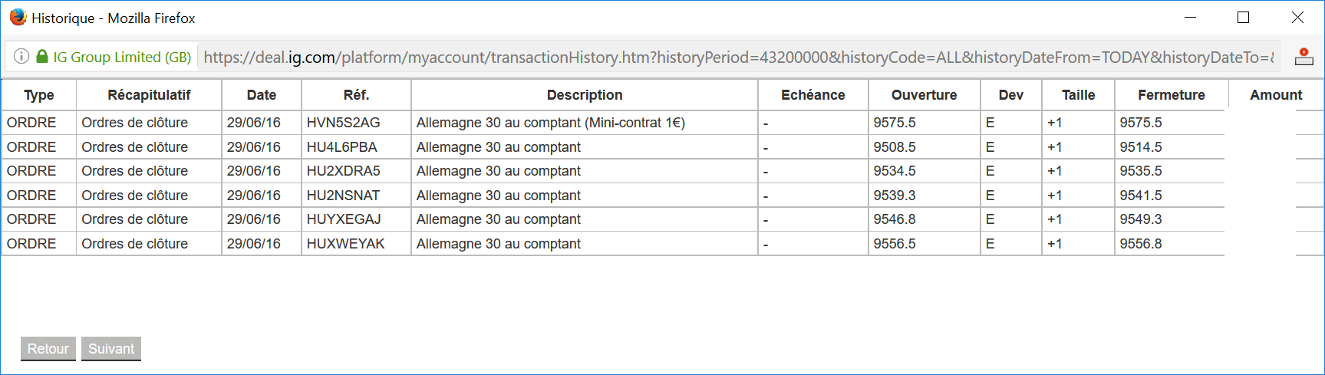Close the Historique Firefox window

[1297, 18]
